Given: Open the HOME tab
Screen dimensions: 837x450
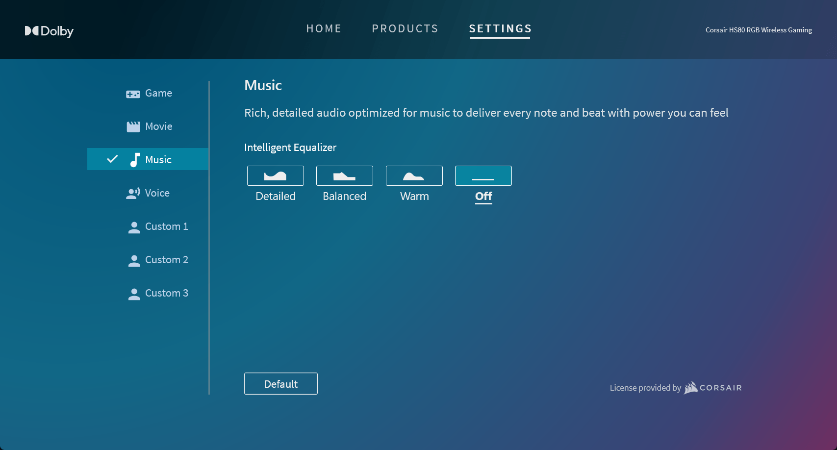Looking at the screenshot, I should [x=324, y=29].
